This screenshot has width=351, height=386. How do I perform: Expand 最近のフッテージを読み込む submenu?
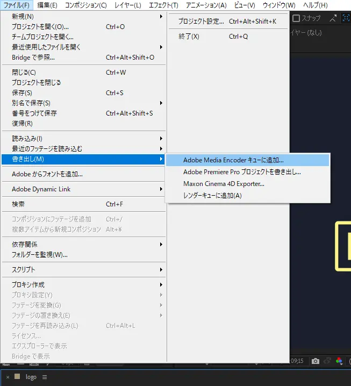pos(84,149)
